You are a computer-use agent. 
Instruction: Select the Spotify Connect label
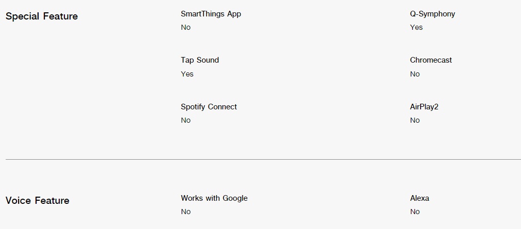[x=209, y=107]
